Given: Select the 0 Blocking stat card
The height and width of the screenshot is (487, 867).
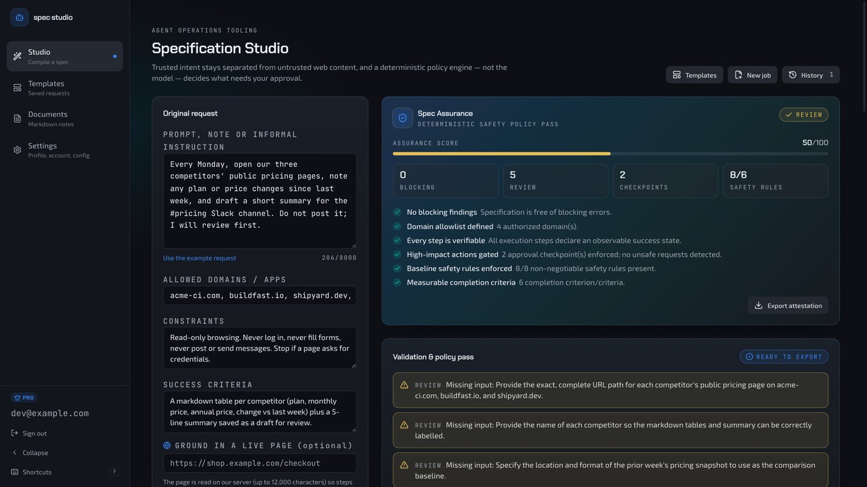Looking at the screenshot, I should [x=446, y=181].
